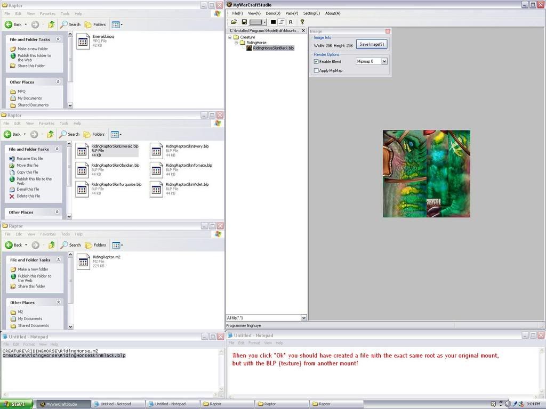Click the scroll-down arrow of the BLP file list
The image size is (546, 409).
tap(69, 216)
